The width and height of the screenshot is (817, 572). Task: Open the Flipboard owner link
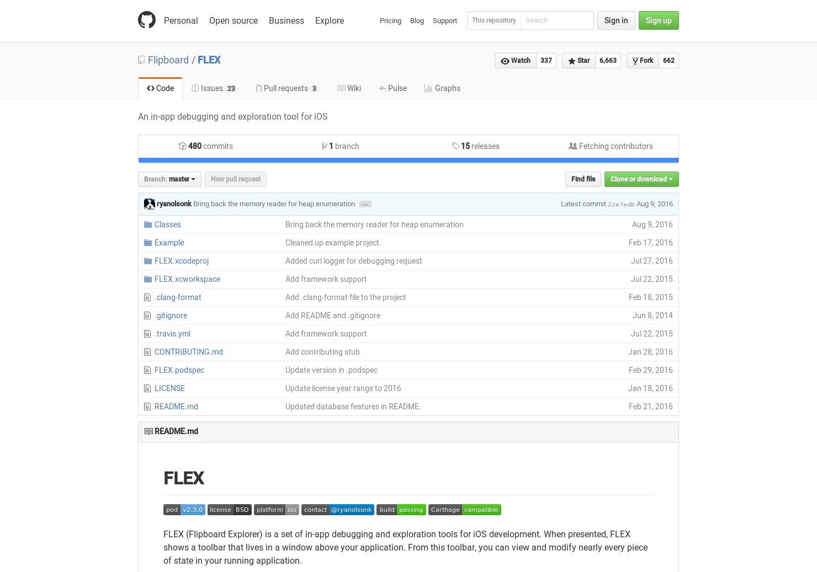[168, 60]
